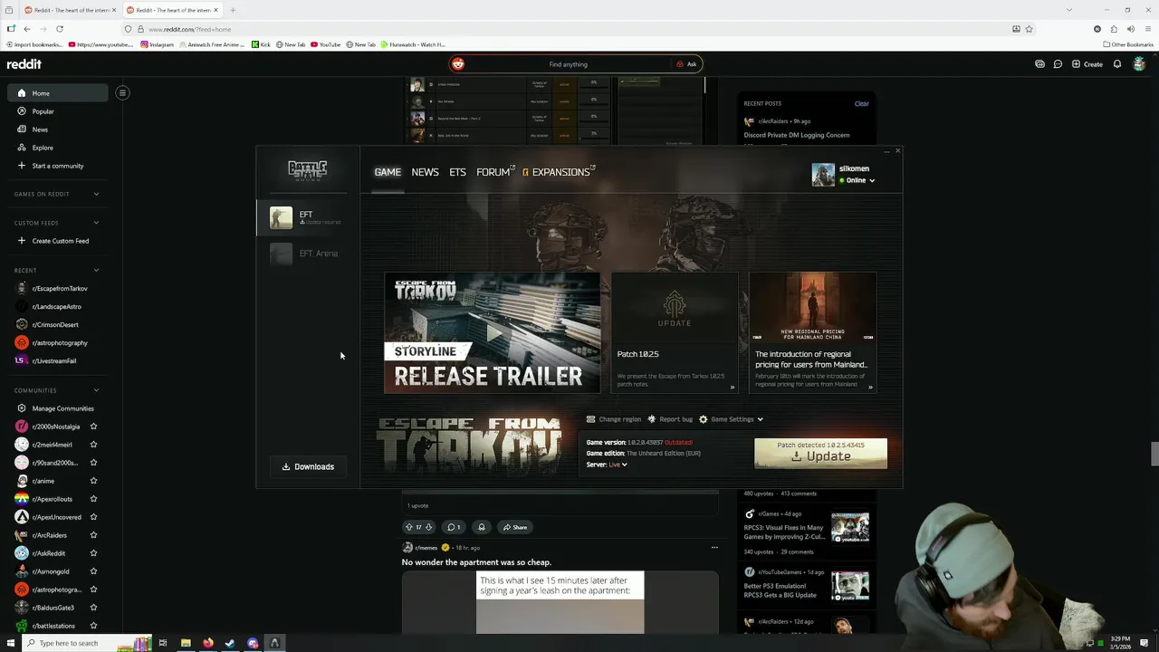Open comments on the 17-vote post
Screen dimensions: 1159x652
point(455,527)
